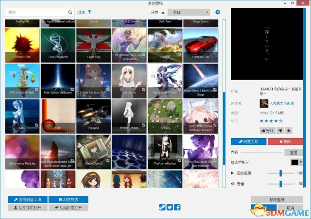The width and height of the screenshot is (311, 219).
Task: Click the 浏览商店 button
Action: 69,200
